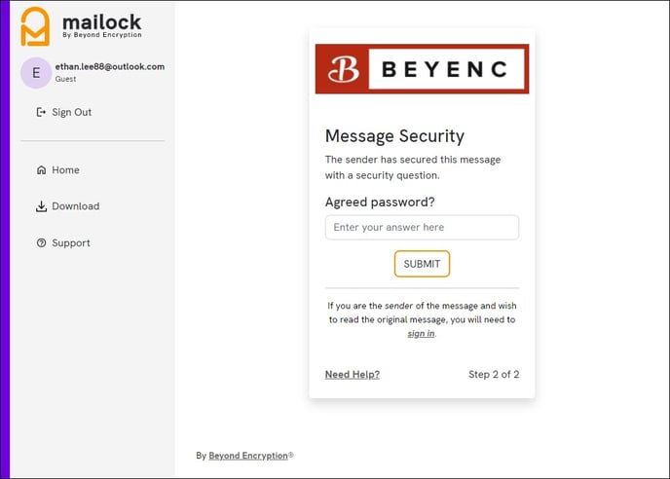Click the mailock wordmark text

pos(101,21)
